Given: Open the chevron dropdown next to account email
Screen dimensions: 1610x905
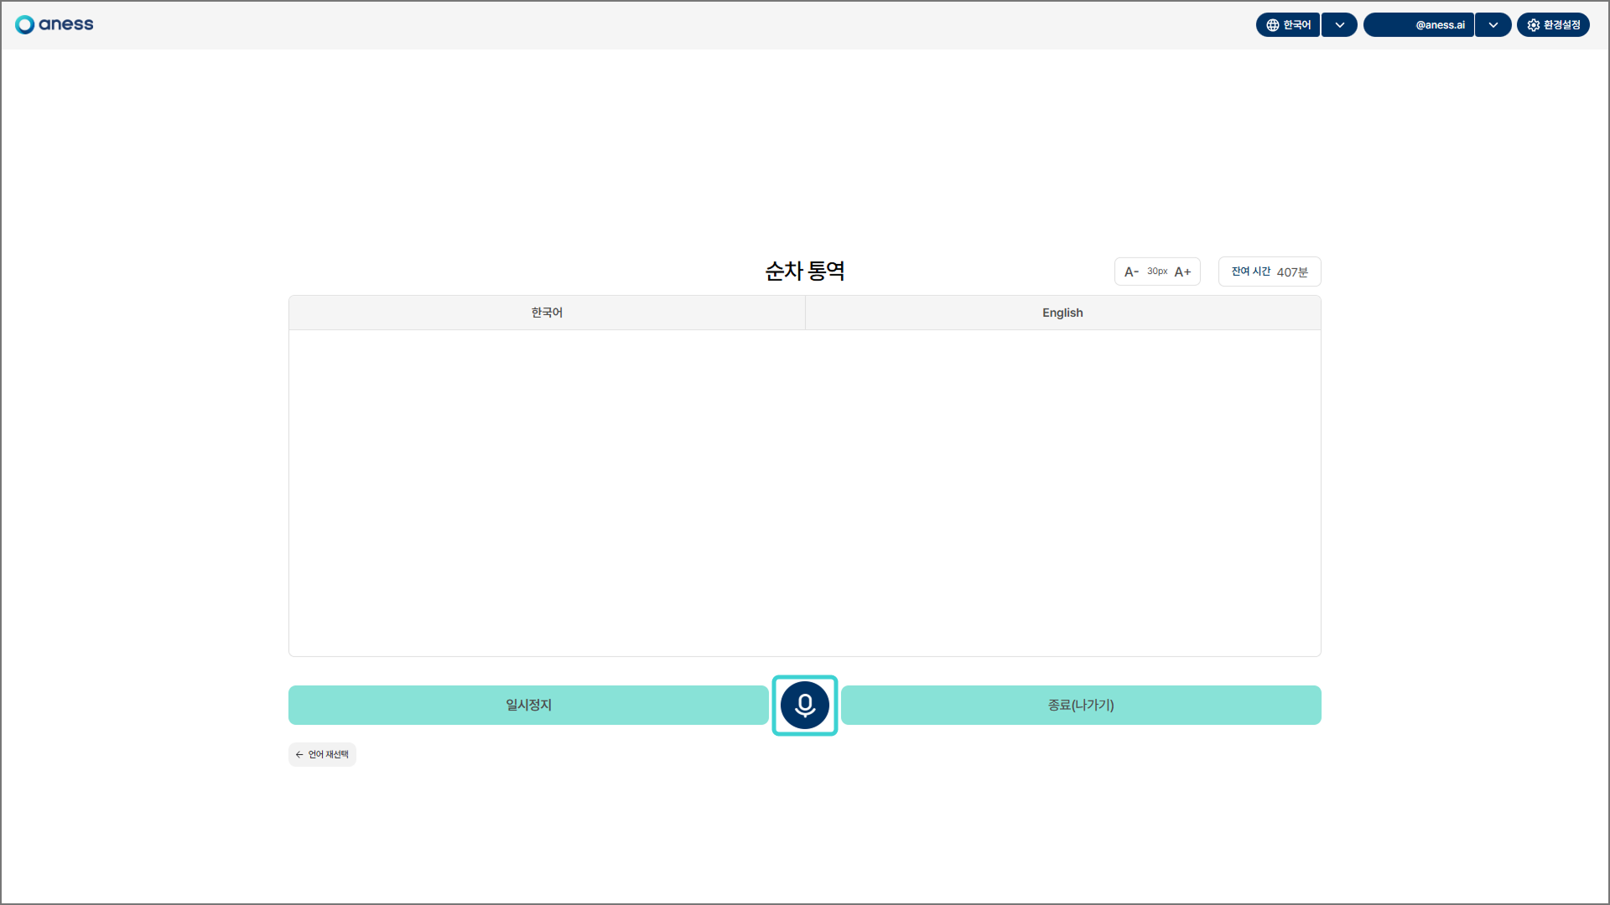Looking at the screenshot, I should click(1493, 25).
